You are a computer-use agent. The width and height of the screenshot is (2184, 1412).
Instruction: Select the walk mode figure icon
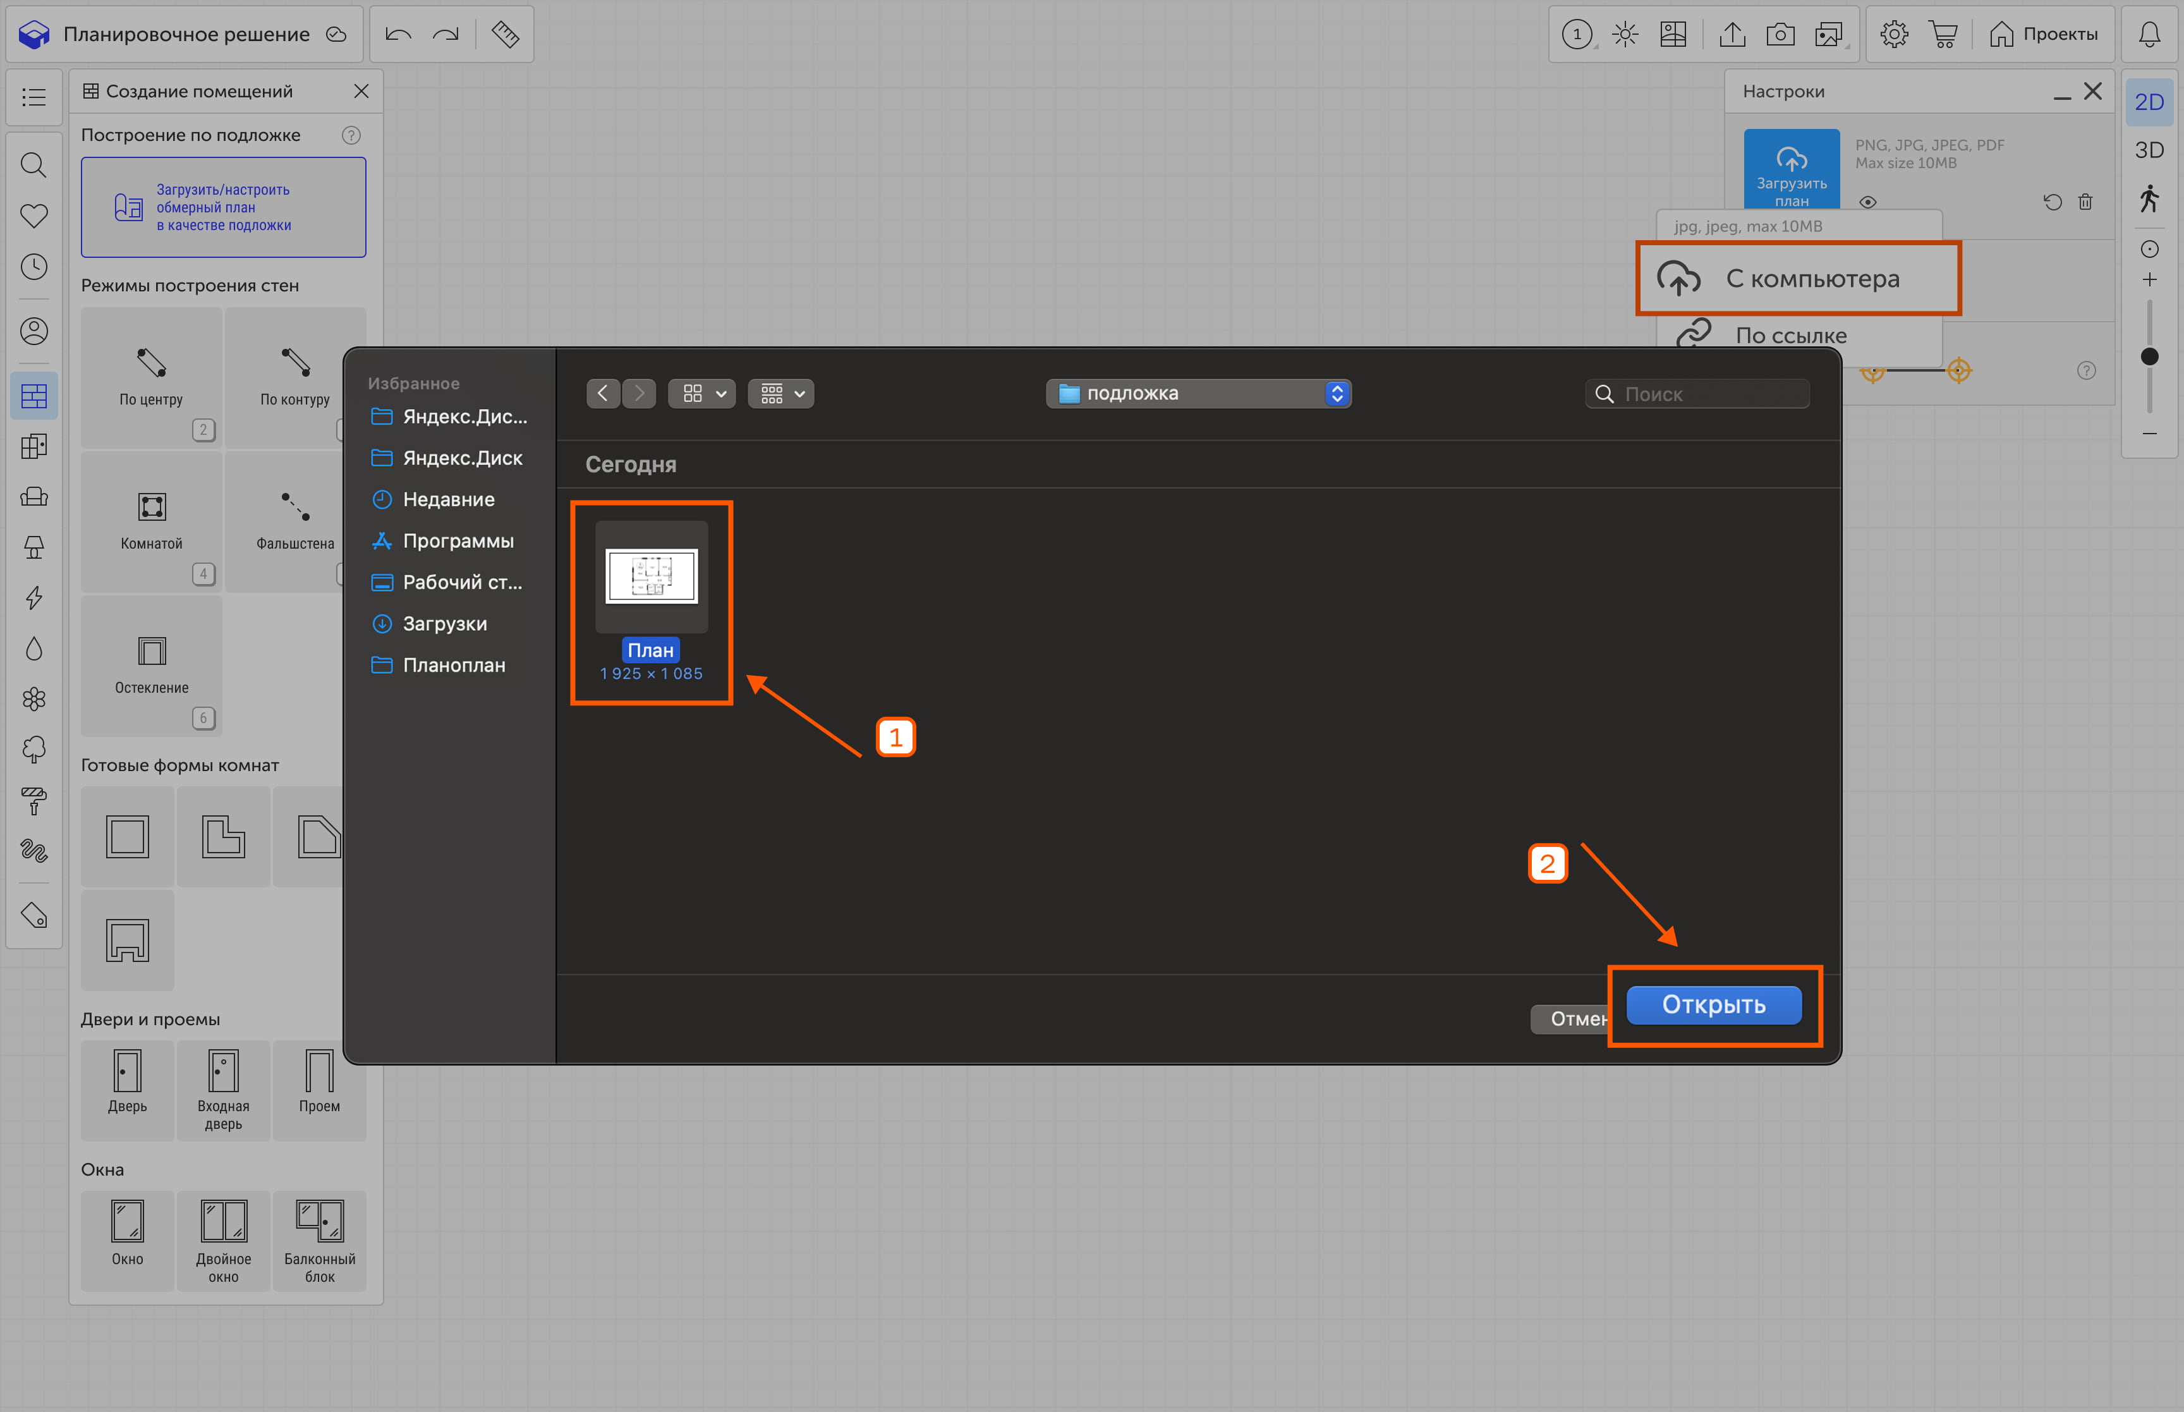2149,198
